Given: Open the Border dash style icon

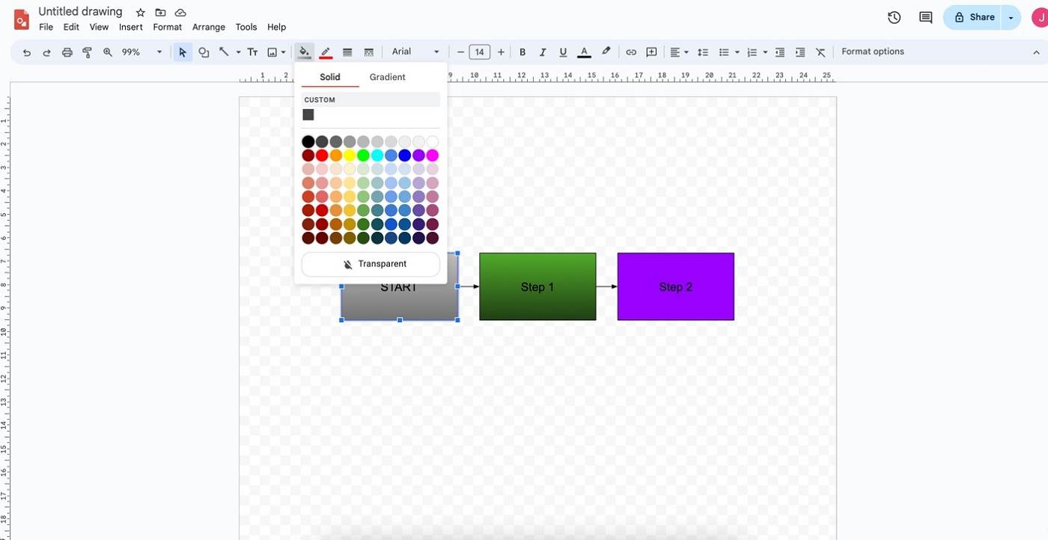Looking at the screenshot, I should pyautogui.click(x=368, y=52).
